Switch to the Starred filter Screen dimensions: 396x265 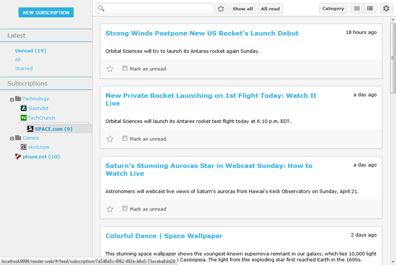pos(24,68)
